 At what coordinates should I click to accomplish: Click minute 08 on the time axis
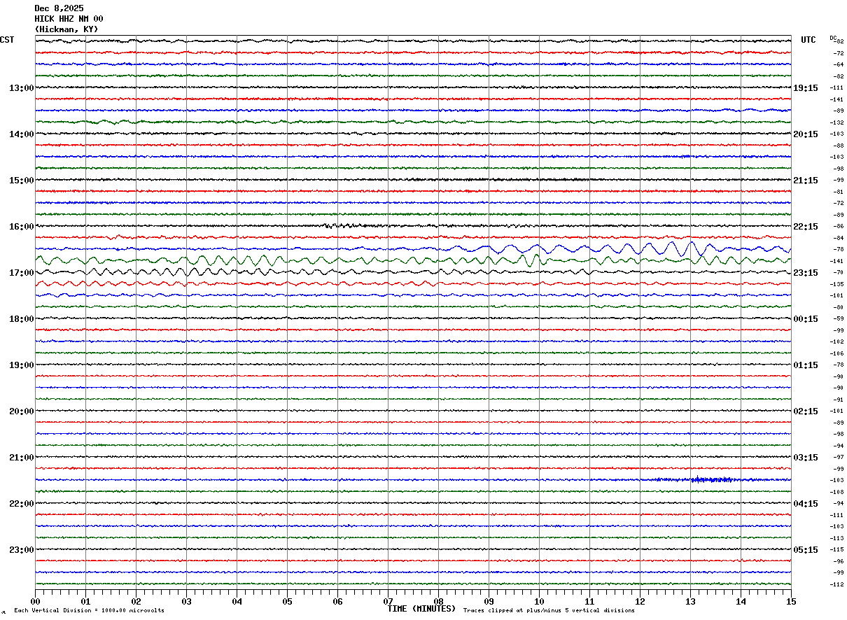tap(438, 601)
